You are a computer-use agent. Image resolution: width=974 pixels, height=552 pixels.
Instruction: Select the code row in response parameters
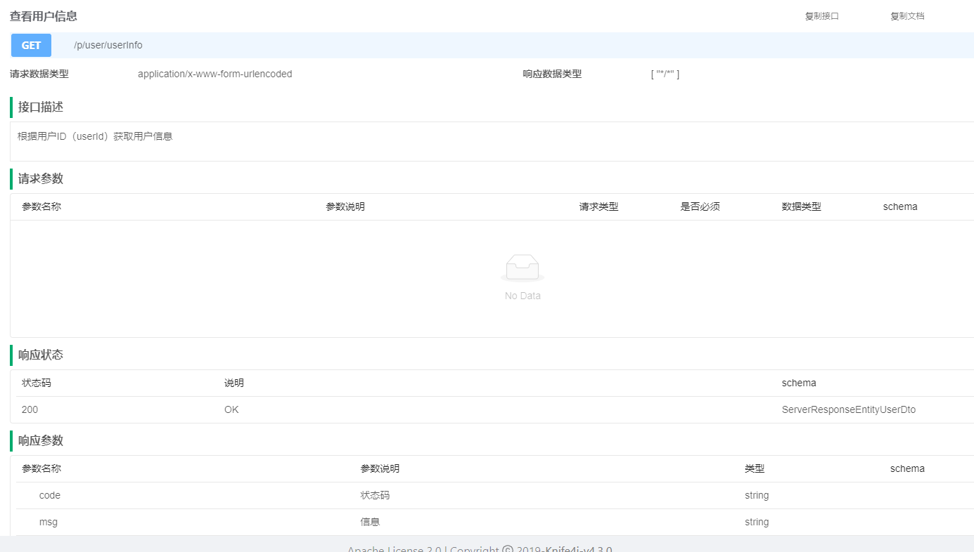click(50, 495)
